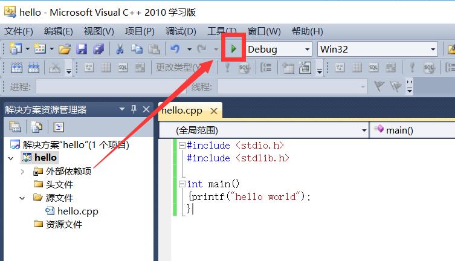Save the file with the floppy icon
455x261 pixels.
(82, 49)
